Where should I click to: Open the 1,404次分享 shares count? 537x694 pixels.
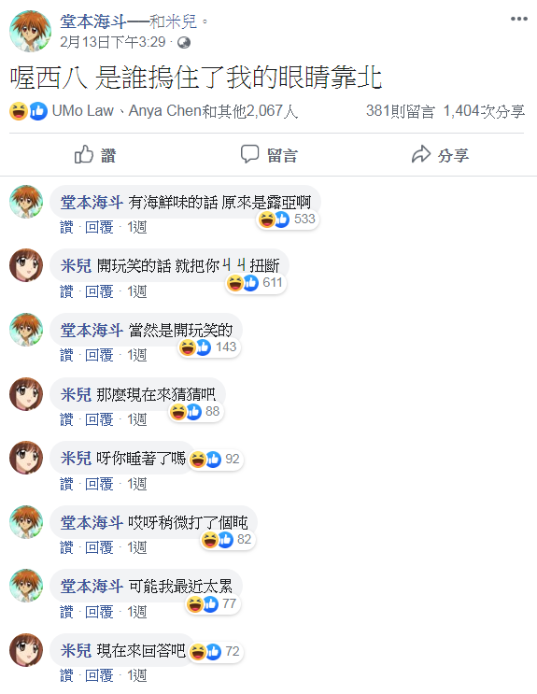(484, 111)
